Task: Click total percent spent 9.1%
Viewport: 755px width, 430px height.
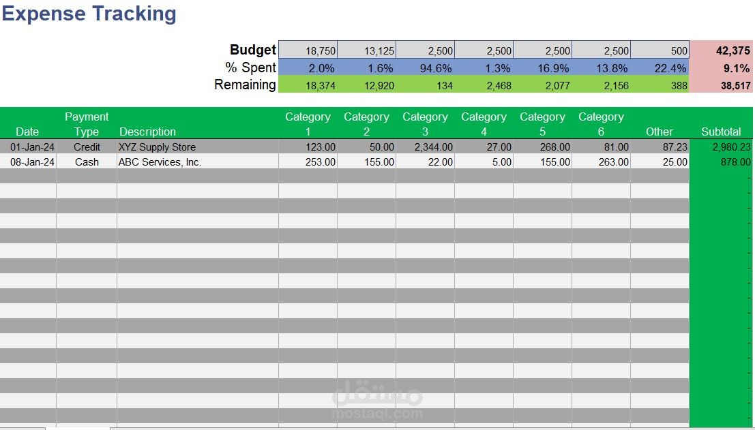Action: pos(721,68)
